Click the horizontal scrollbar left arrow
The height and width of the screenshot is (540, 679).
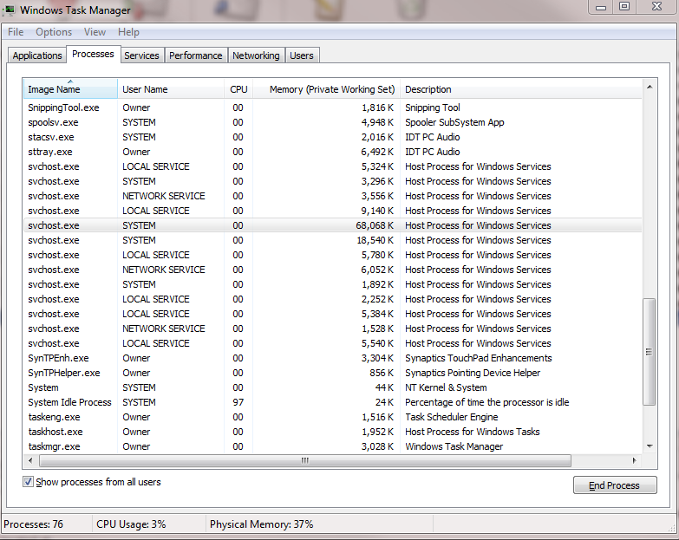[30, 460]
